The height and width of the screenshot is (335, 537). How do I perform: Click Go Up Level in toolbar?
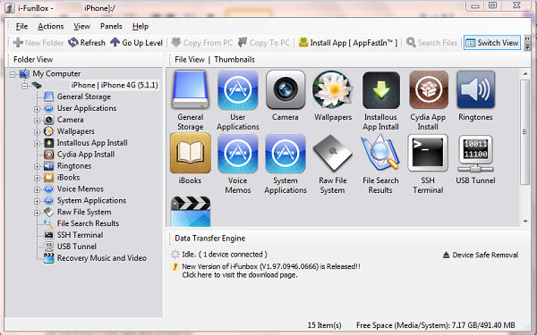pos(136,43)
